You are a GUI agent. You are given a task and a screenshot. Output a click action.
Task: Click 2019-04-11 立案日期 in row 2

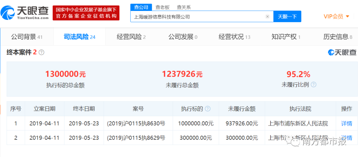coord(44,138)
